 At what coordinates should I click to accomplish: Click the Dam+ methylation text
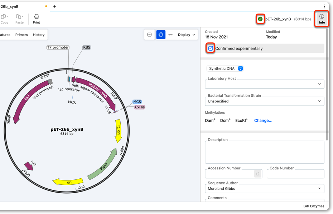tap(210, 120)
